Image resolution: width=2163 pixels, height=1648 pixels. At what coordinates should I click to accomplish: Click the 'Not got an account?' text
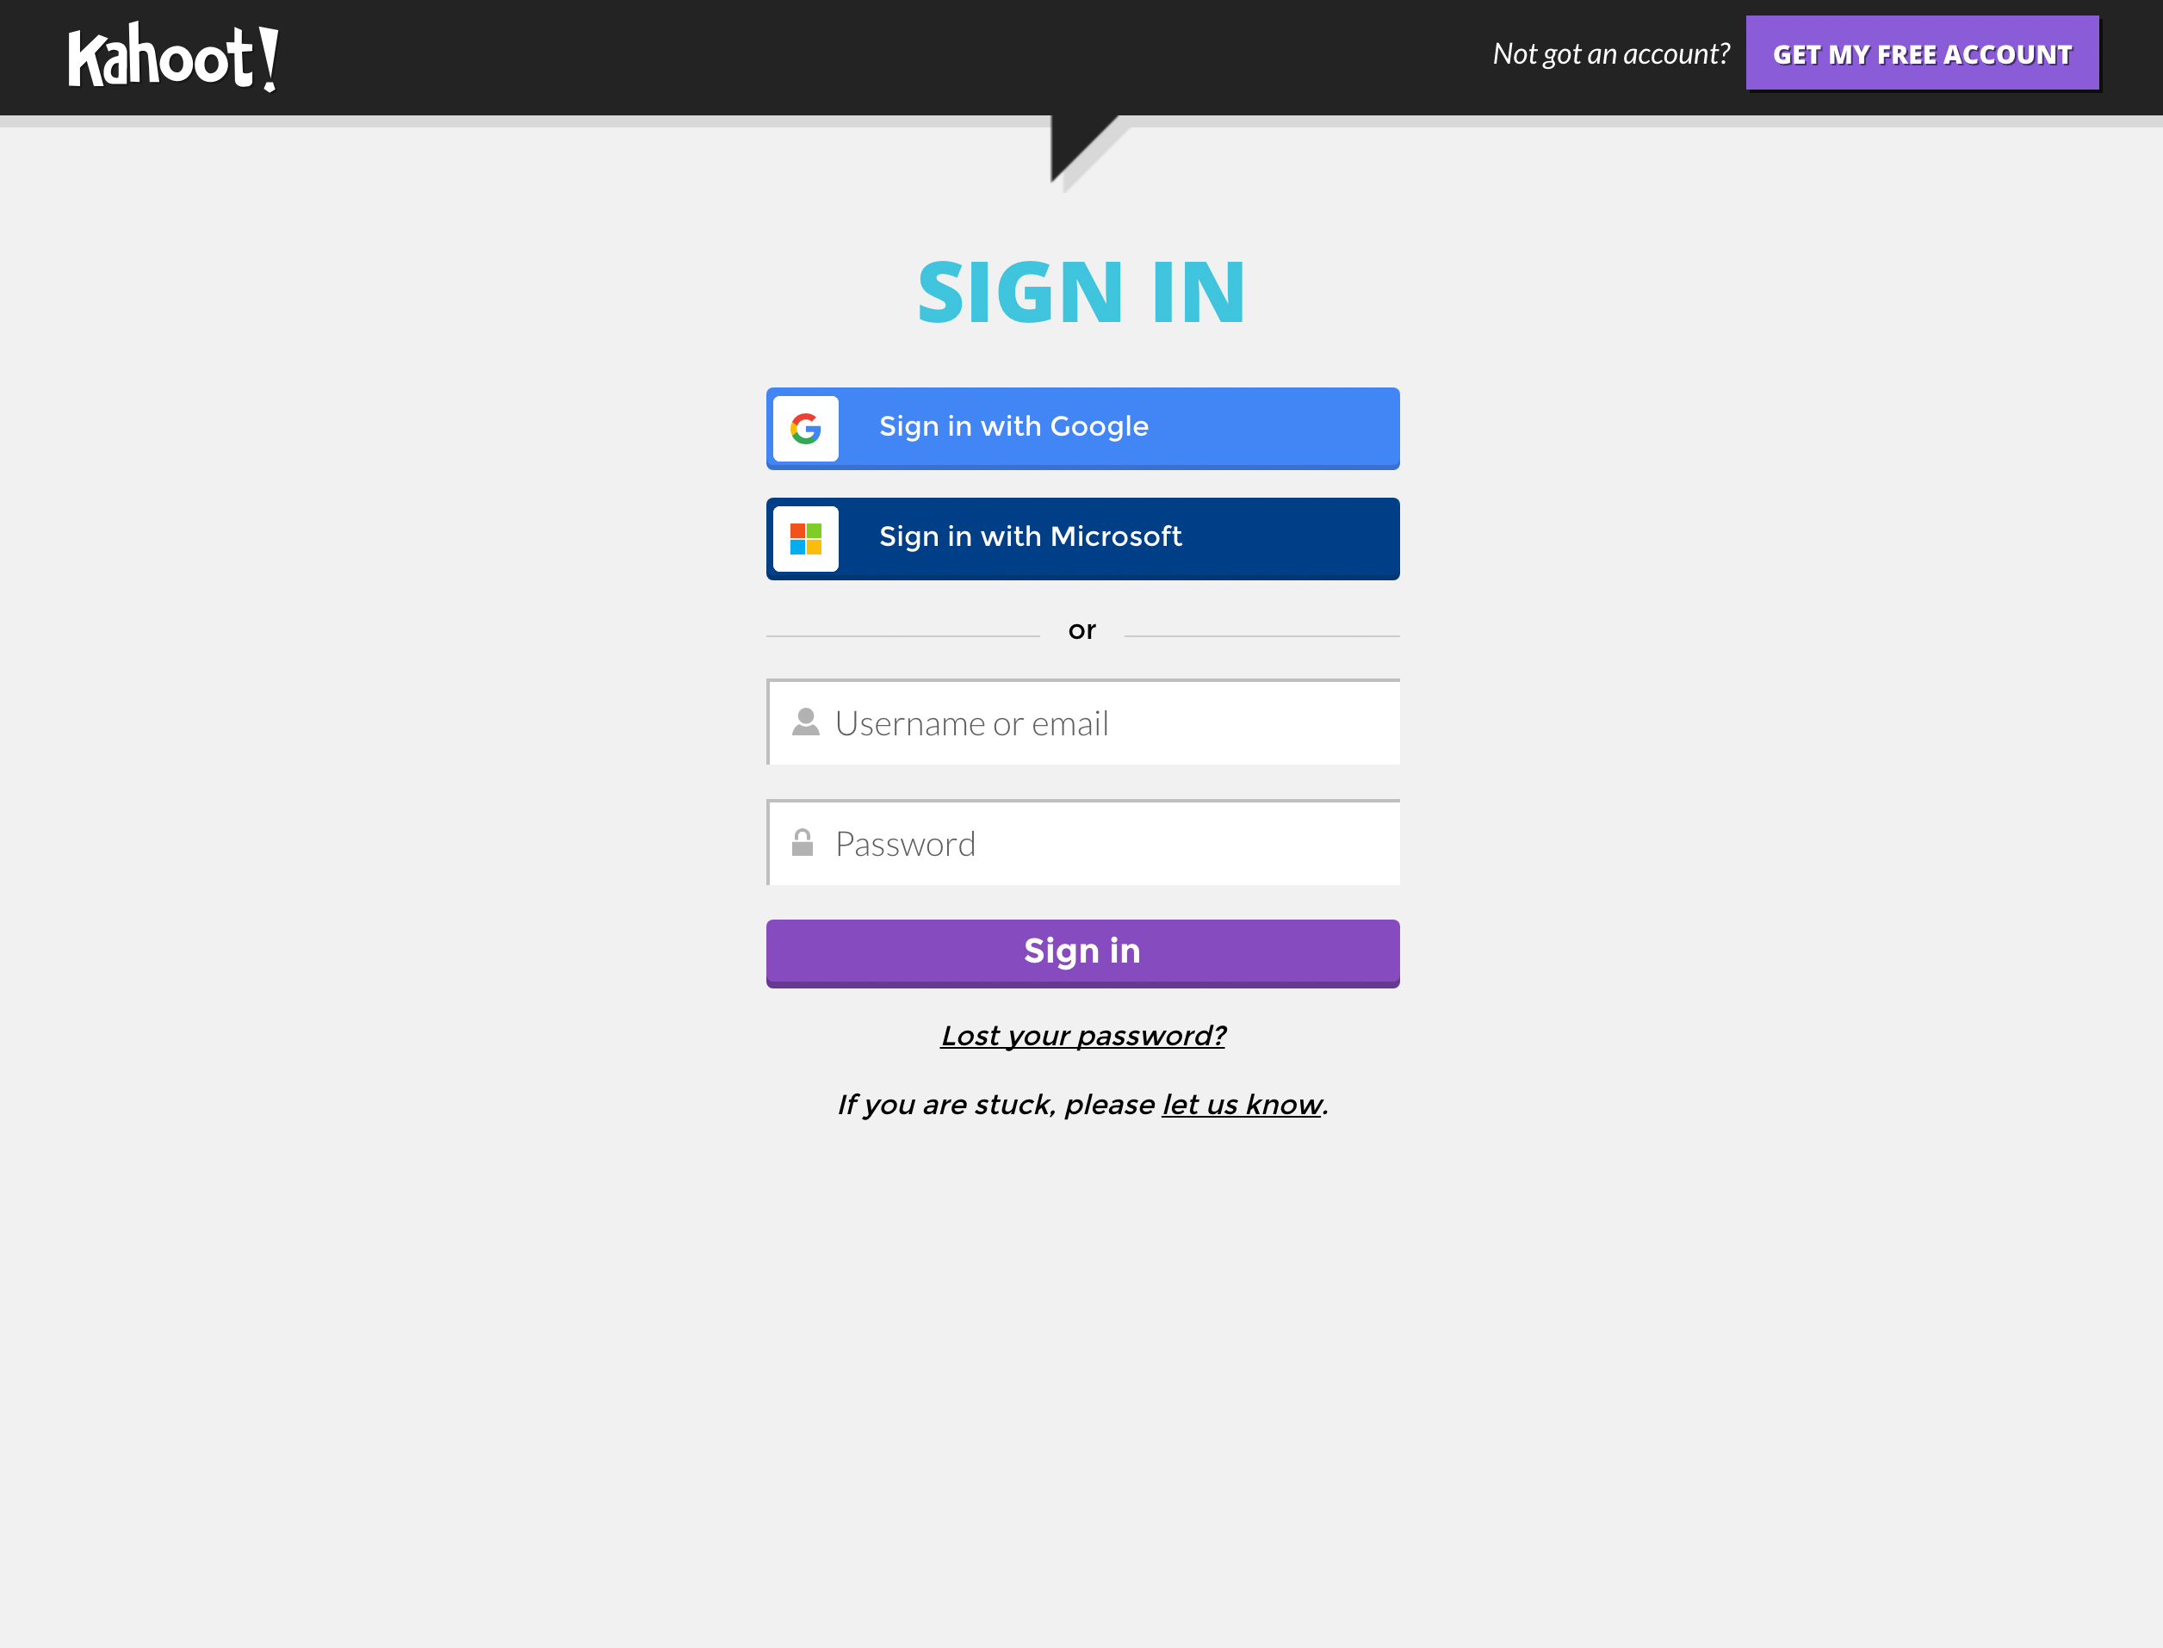(x=1611, y=52)
